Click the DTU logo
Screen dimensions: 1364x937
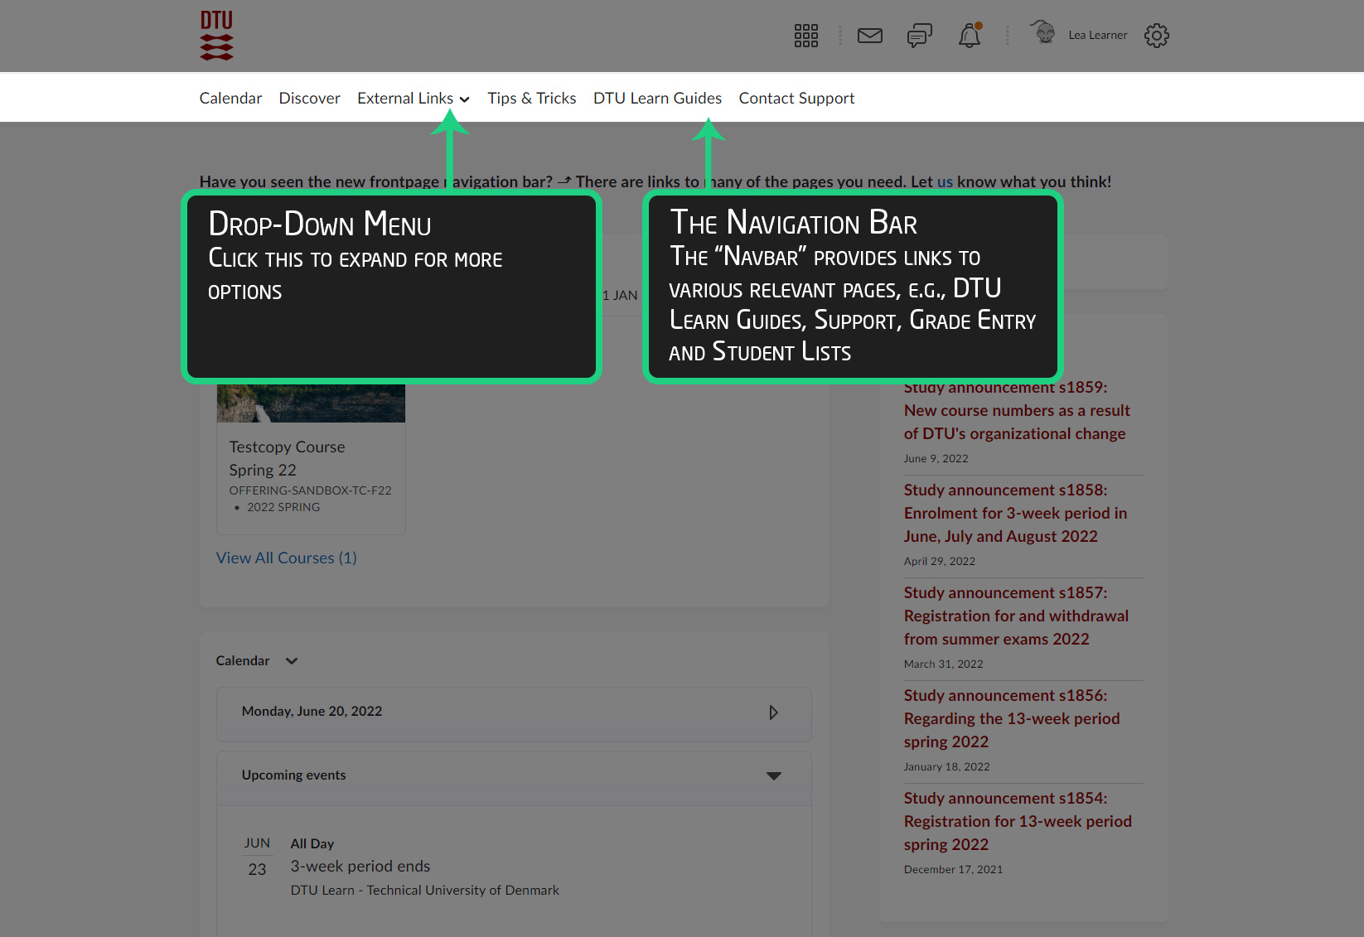click(216, 36)
